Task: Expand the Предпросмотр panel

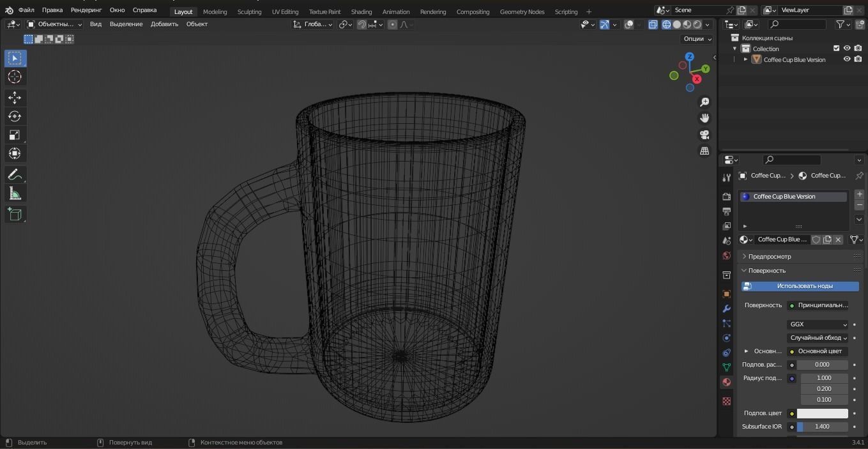Action: pos(800,256)
